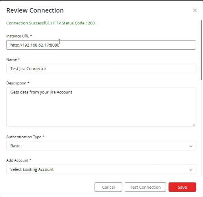This screenshot has width=203, height=197.
Task: Close the Review Connection dialog with X
Action: (x=195, y=10)
